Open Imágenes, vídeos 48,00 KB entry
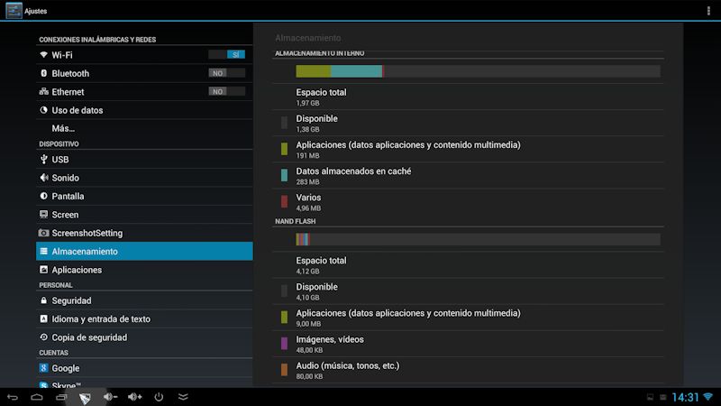 click(468, 344)
